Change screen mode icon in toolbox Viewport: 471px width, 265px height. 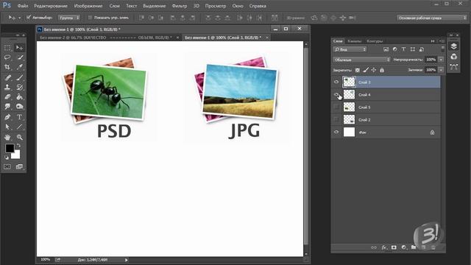pos(19,166)
